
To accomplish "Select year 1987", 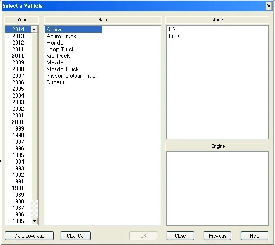I will (x=18, y=208).
